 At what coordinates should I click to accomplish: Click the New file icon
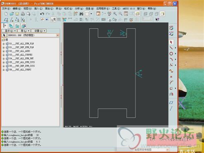pyautogui.click(x=6, y=14)
